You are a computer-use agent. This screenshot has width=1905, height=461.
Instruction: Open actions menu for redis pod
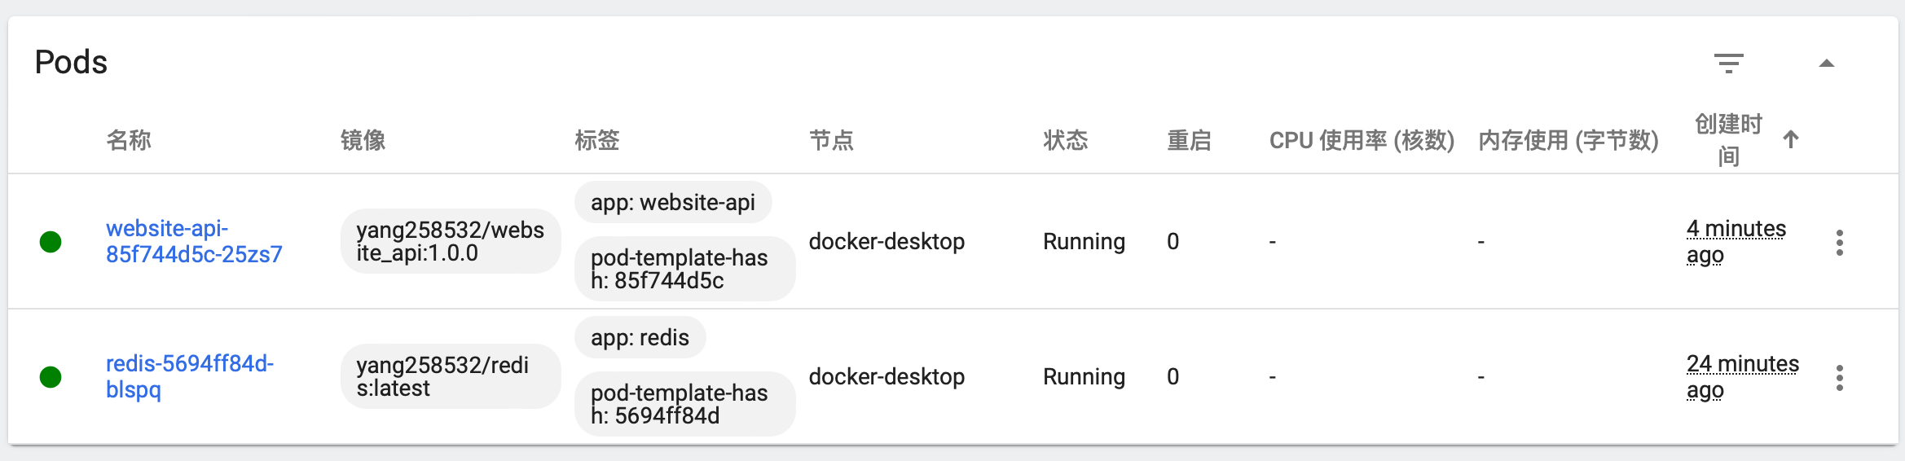pyautogui.click(x=1839, y=377)
